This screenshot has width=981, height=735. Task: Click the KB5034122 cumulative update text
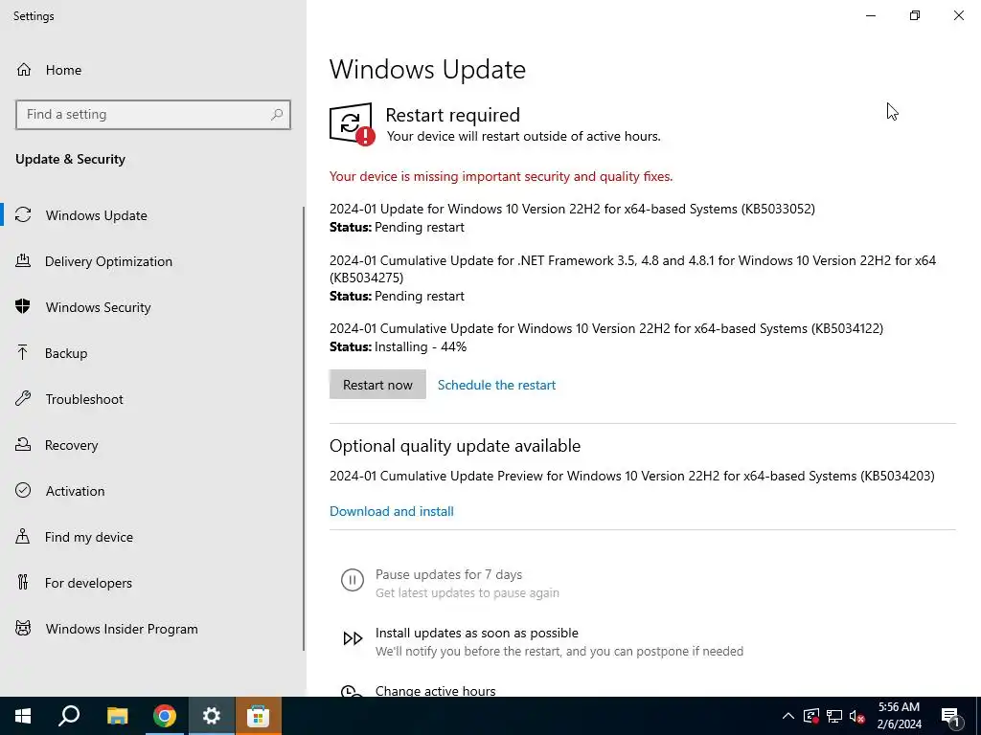(x=606, y=328)
